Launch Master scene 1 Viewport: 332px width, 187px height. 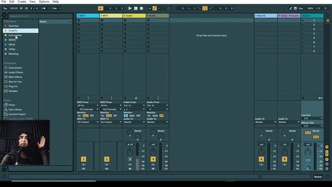coord(303,20)
